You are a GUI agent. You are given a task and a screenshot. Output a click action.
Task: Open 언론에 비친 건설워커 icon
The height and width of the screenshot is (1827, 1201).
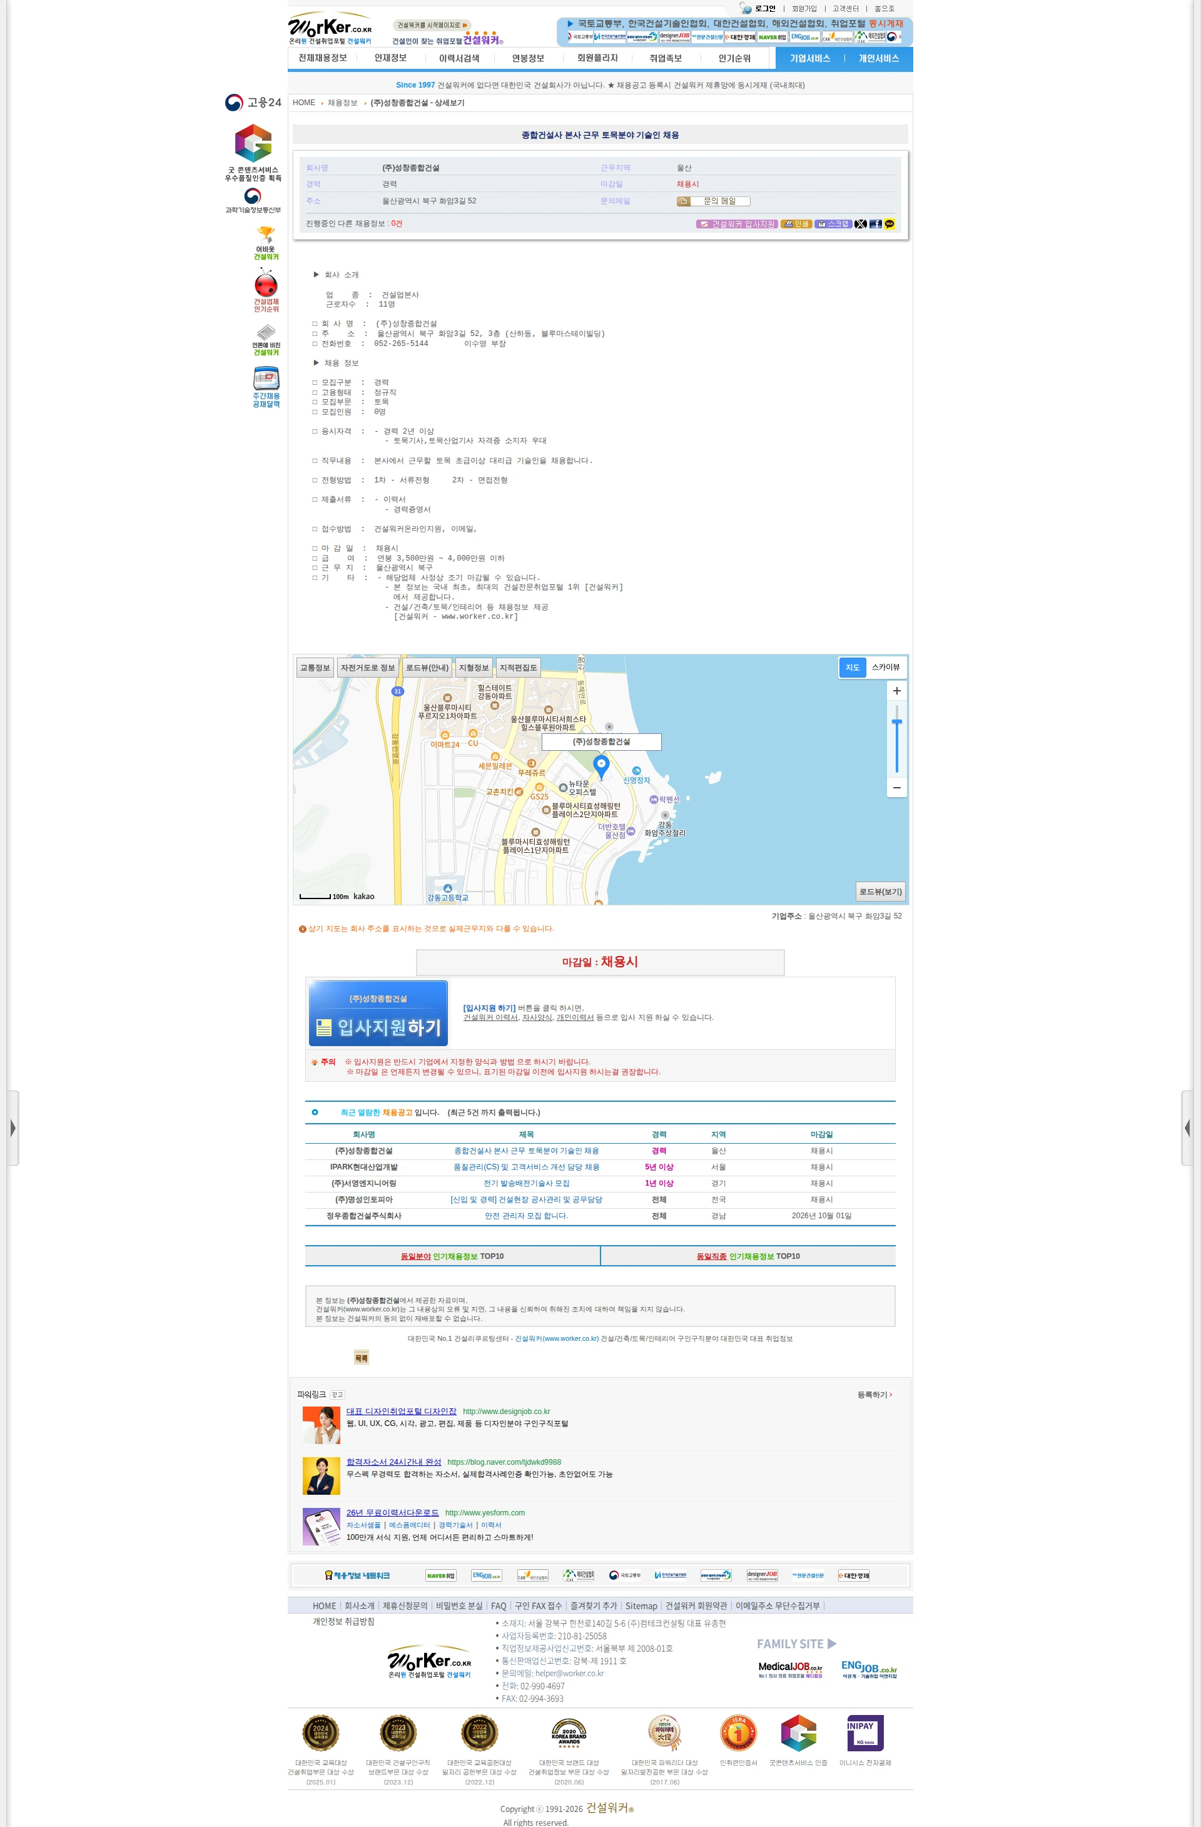pos(266,340)
